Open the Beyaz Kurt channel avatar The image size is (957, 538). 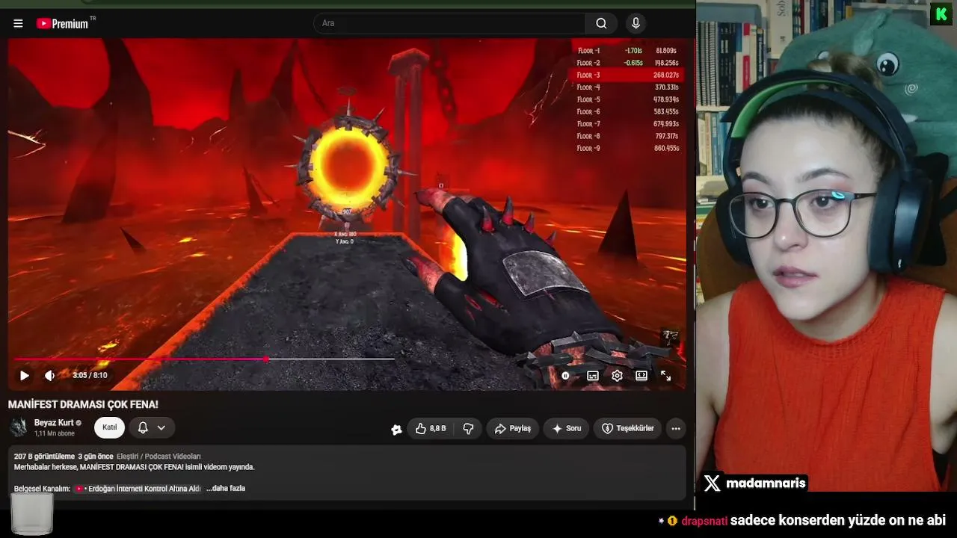19,427
